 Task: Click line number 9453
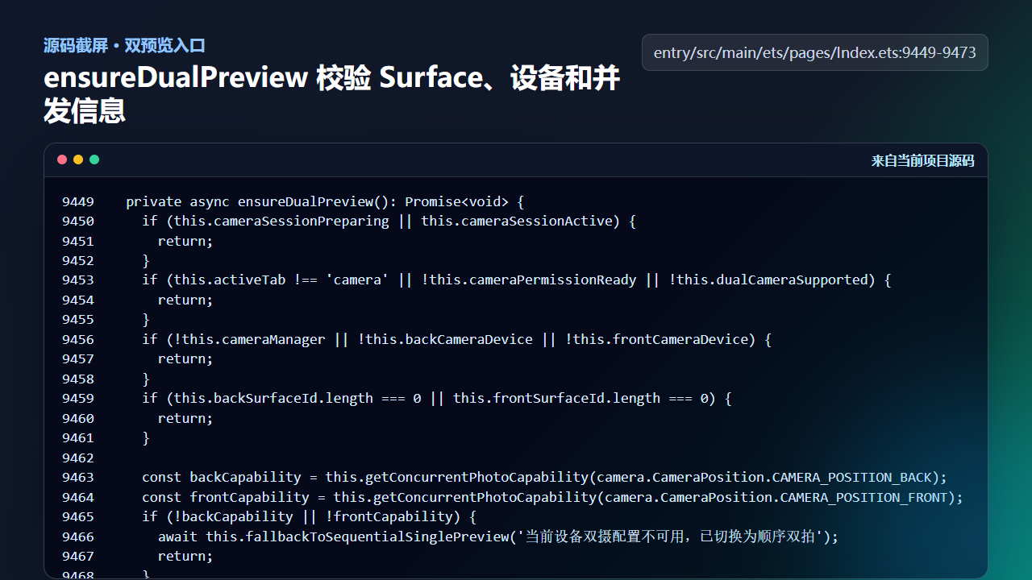[78, 280]
